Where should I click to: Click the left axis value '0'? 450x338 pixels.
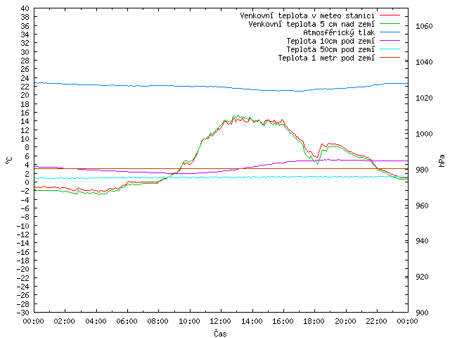(27, 182)
